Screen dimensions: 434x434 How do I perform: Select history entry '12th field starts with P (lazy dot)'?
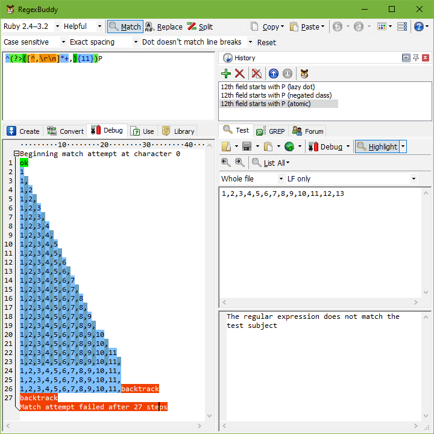(268, 87)
